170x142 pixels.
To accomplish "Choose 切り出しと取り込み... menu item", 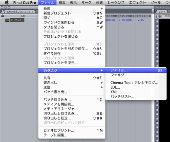I will (x=72, y=113).
